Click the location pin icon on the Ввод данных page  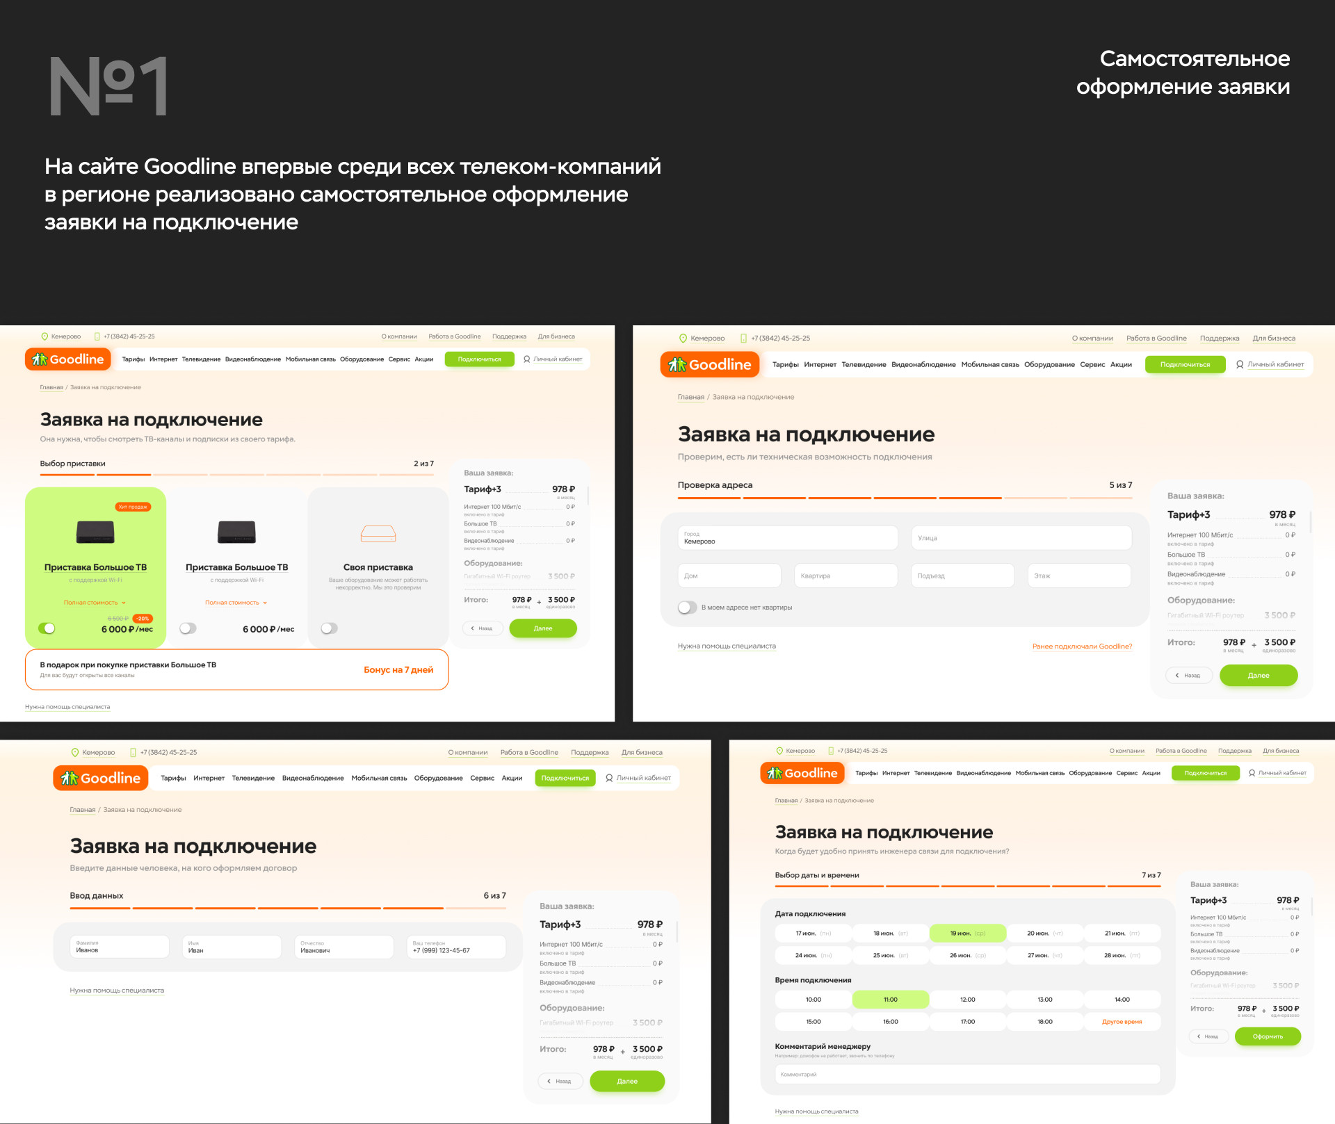[75, 752]
